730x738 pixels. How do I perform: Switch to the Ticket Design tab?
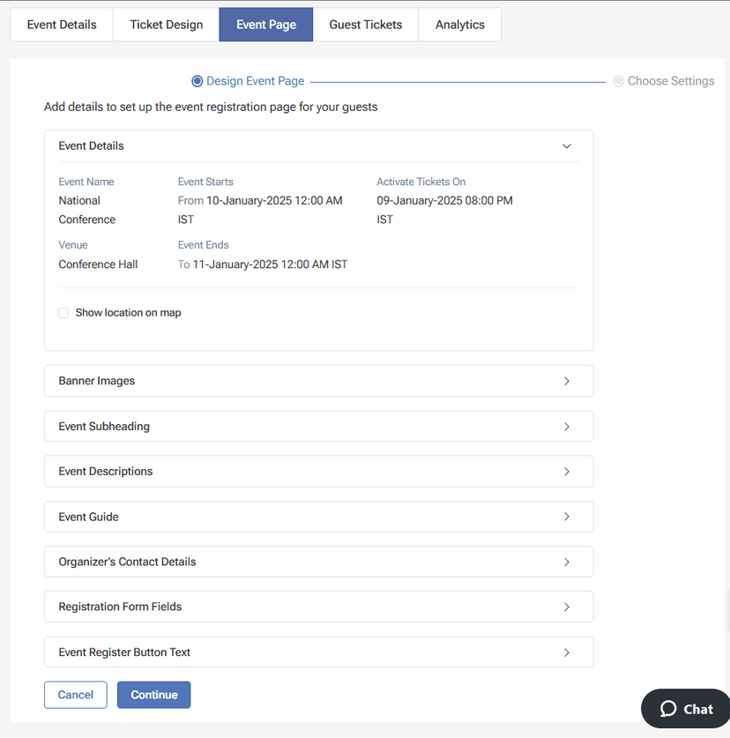point(166,25)
